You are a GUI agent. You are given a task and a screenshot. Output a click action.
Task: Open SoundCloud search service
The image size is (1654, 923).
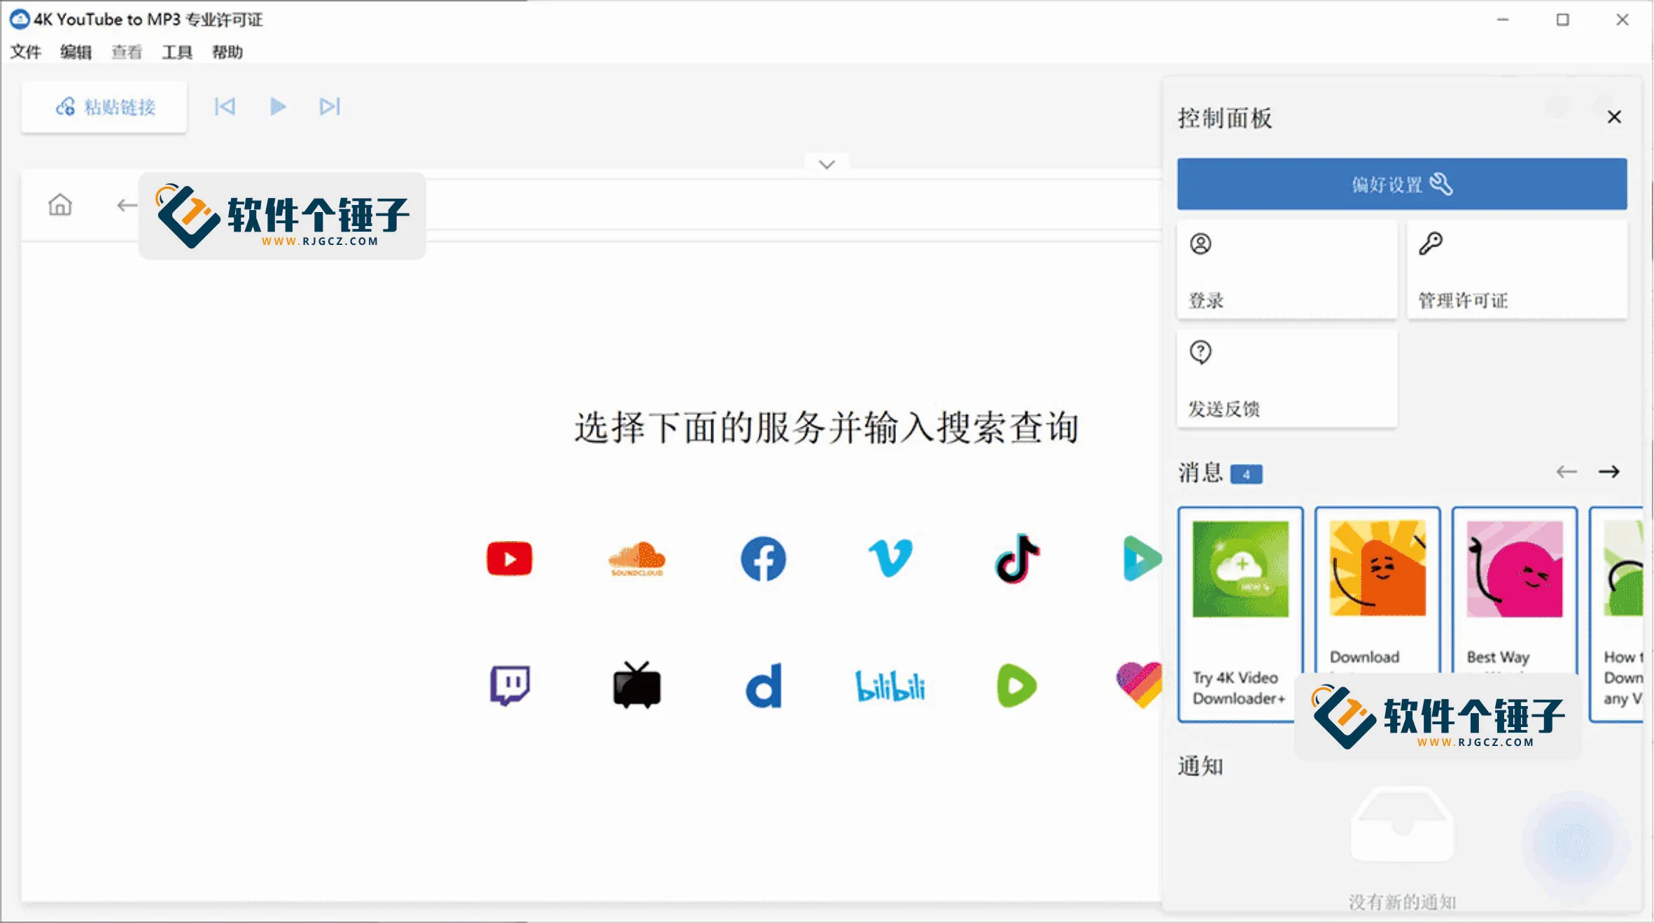pyautogui.click(x=636, y=558)
